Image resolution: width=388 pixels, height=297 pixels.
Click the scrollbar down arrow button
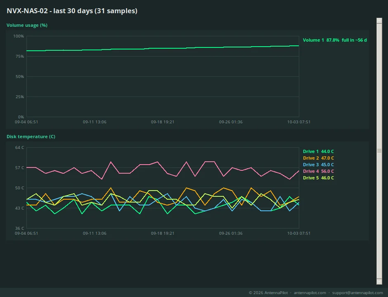(379, 282)
